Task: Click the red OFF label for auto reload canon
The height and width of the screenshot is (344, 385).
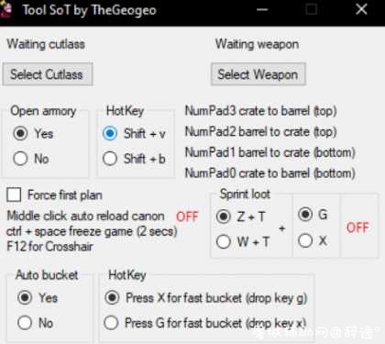Action: click(x=187, y=216)
